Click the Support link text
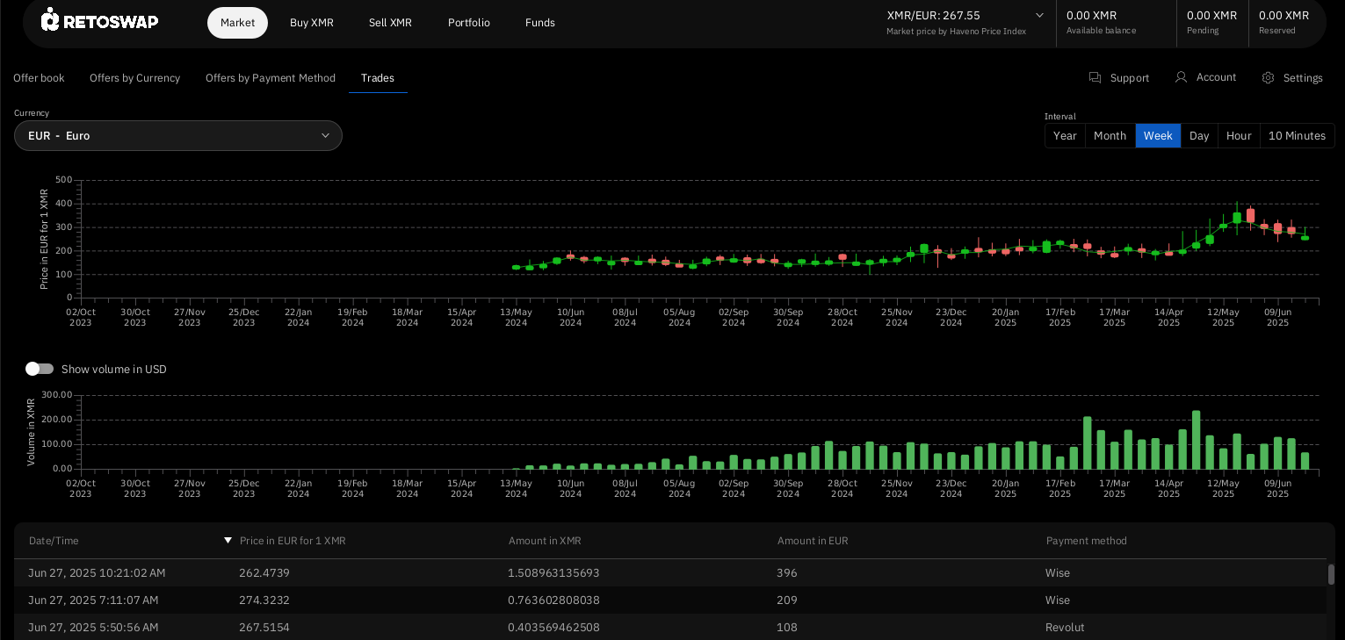Viewport: 1345px width, 640px height. click(1130, 78)
